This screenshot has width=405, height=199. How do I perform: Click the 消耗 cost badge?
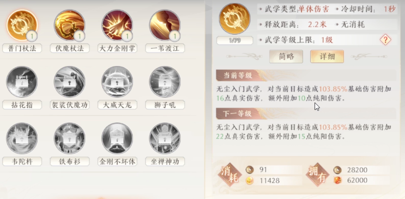tap(230, 175)
